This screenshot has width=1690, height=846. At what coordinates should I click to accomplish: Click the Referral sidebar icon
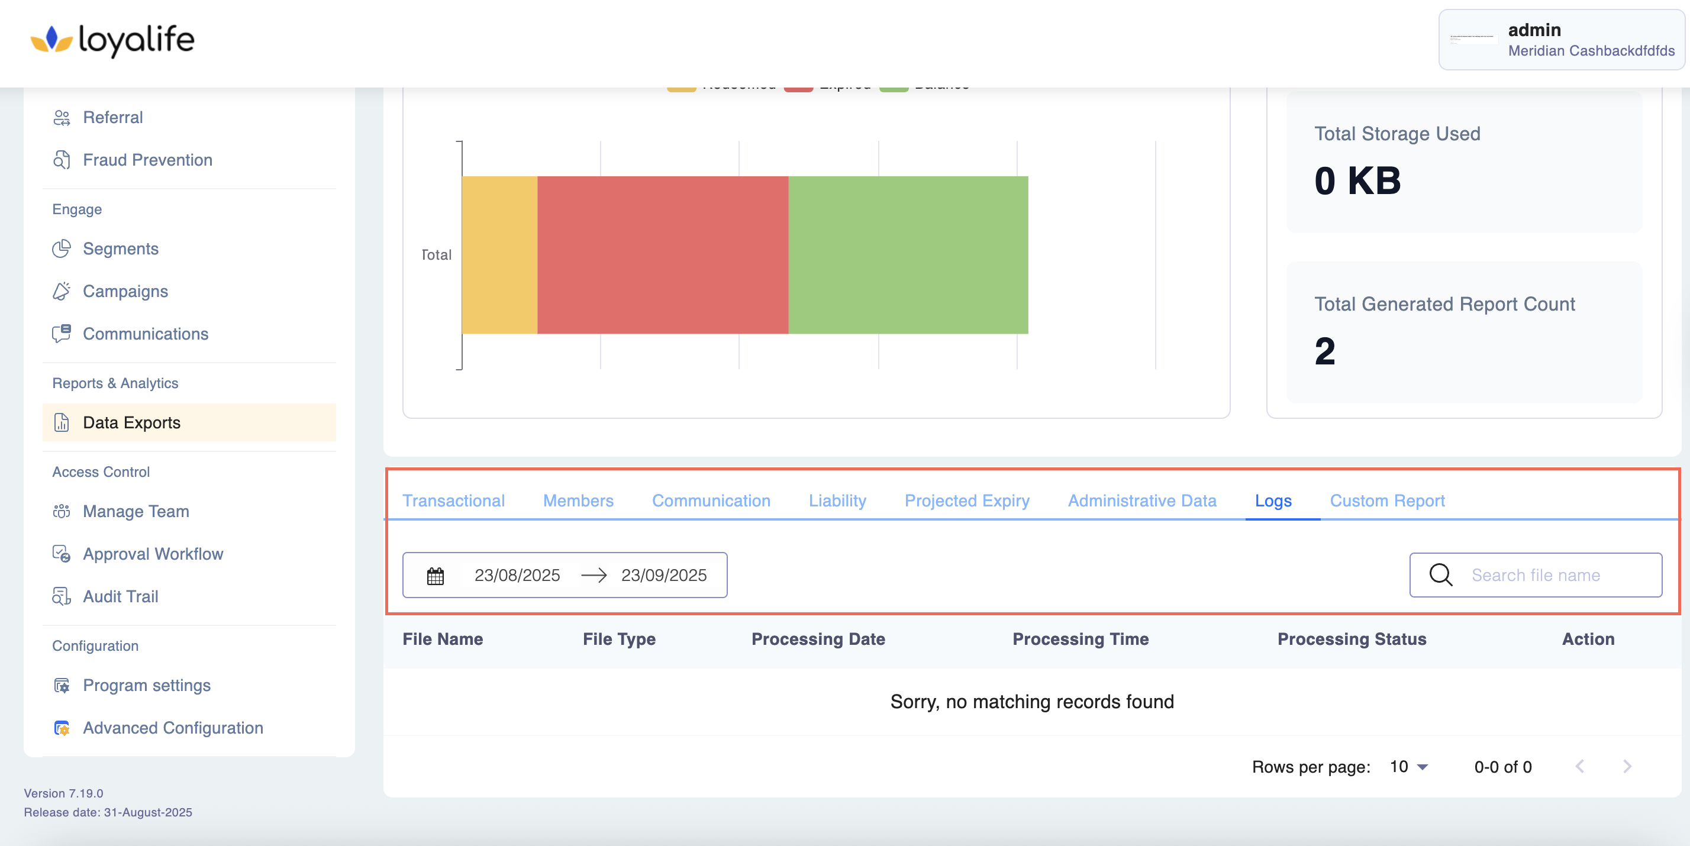pyautogui.click(x=62, y=117)
